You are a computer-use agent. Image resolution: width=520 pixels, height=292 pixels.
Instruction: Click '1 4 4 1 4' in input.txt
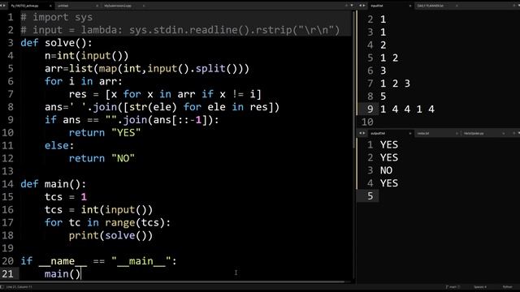pyautogui.click(x=407, y=109)
